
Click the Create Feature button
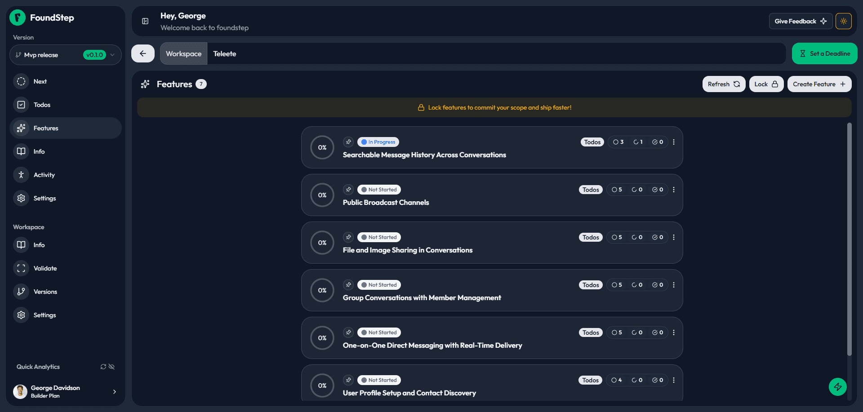coord(819,84)
